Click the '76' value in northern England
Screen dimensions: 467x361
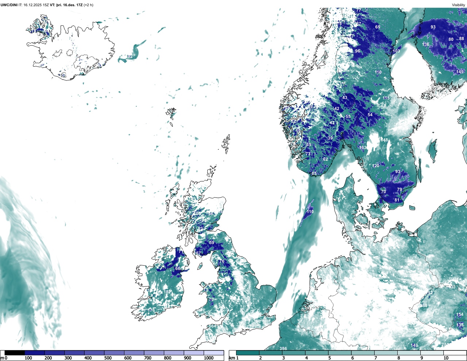tap(221, 262)
